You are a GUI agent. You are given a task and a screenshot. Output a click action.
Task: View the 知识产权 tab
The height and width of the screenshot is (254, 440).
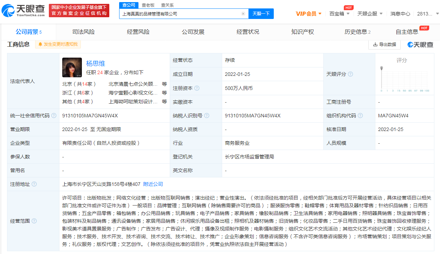pyautogui.click(x=303, y=32)
